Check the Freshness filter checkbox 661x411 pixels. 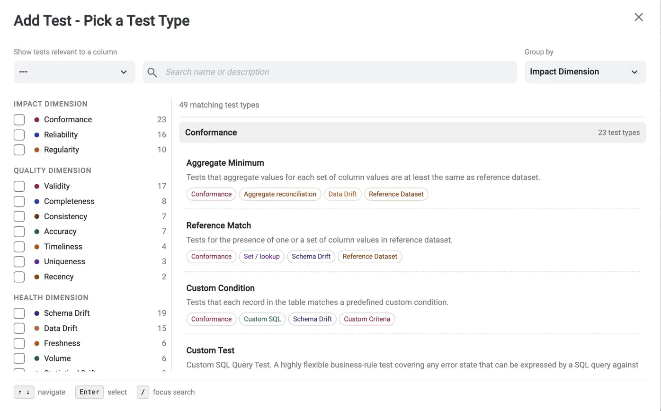pos(19,343)
